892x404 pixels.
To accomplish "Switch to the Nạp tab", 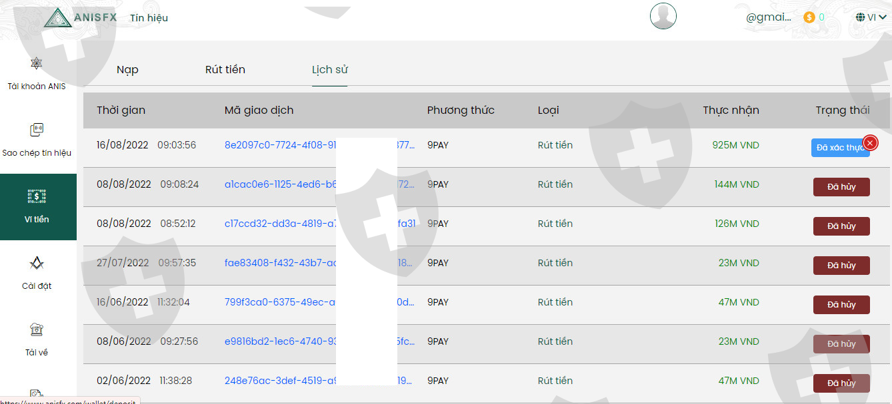I will (127, 70).
